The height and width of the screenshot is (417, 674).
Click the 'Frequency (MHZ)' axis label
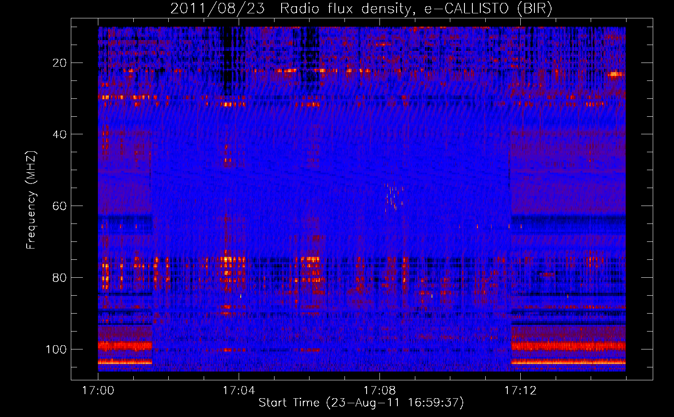[x=31, y=200]
